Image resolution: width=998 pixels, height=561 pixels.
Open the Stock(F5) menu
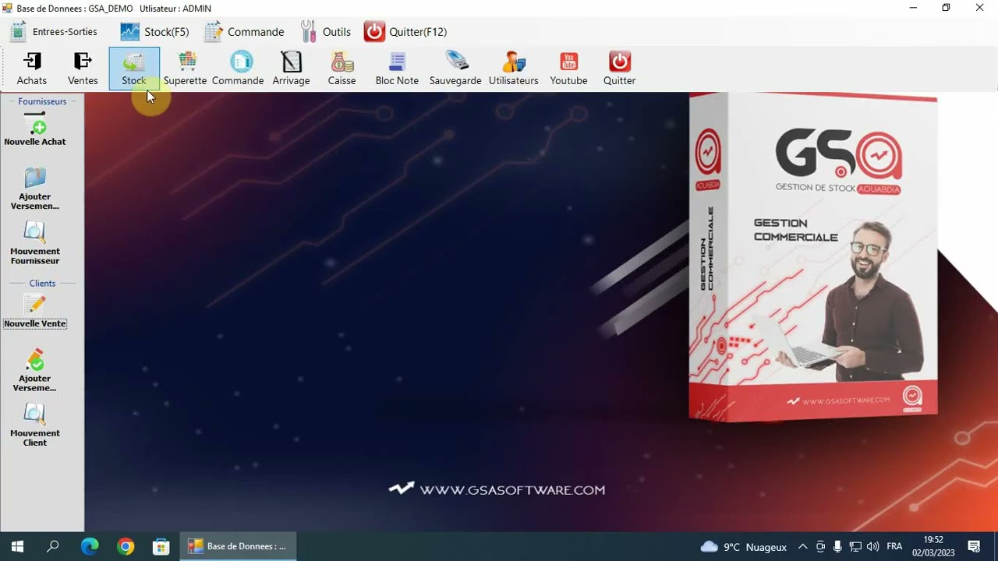[x=154, y=32]
